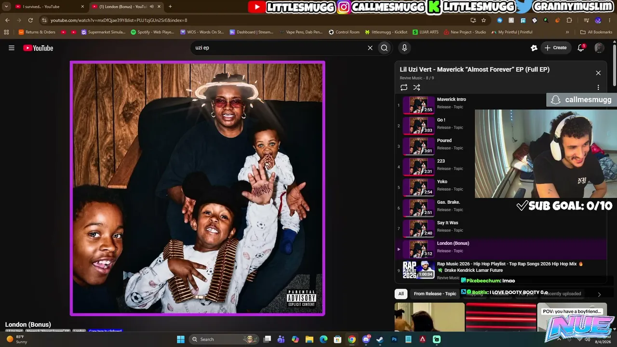
Task: Click the Create button
Action: 555,48
